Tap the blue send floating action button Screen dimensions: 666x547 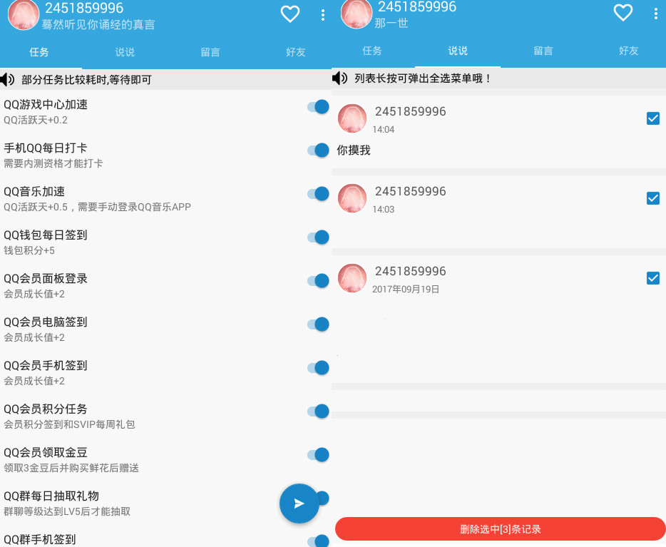point(299,503)
